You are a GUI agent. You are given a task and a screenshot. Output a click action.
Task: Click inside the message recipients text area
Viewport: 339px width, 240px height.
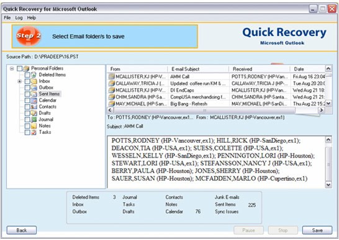[x=216, y=162]
